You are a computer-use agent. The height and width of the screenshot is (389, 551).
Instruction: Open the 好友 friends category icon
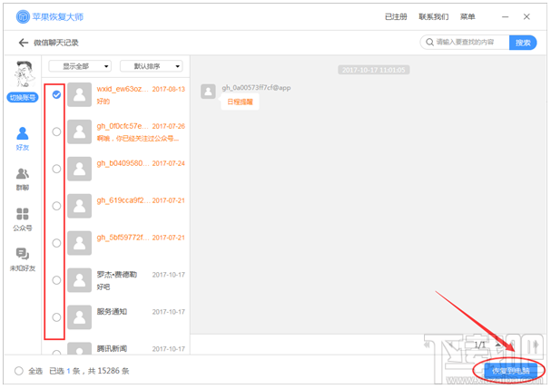[23, 133]
